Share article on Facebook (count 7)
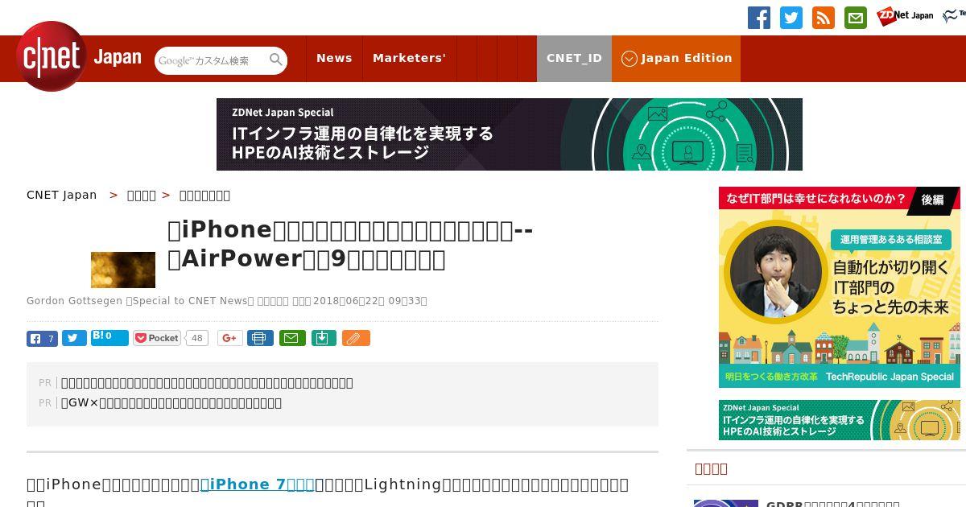Screen dimensions: 966x507 tap(42, 338)
